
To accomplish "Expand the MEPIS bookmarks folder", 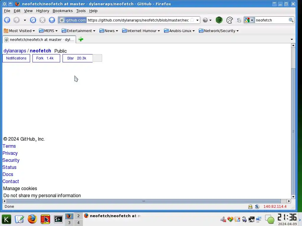I will click(x=48, y=31).
